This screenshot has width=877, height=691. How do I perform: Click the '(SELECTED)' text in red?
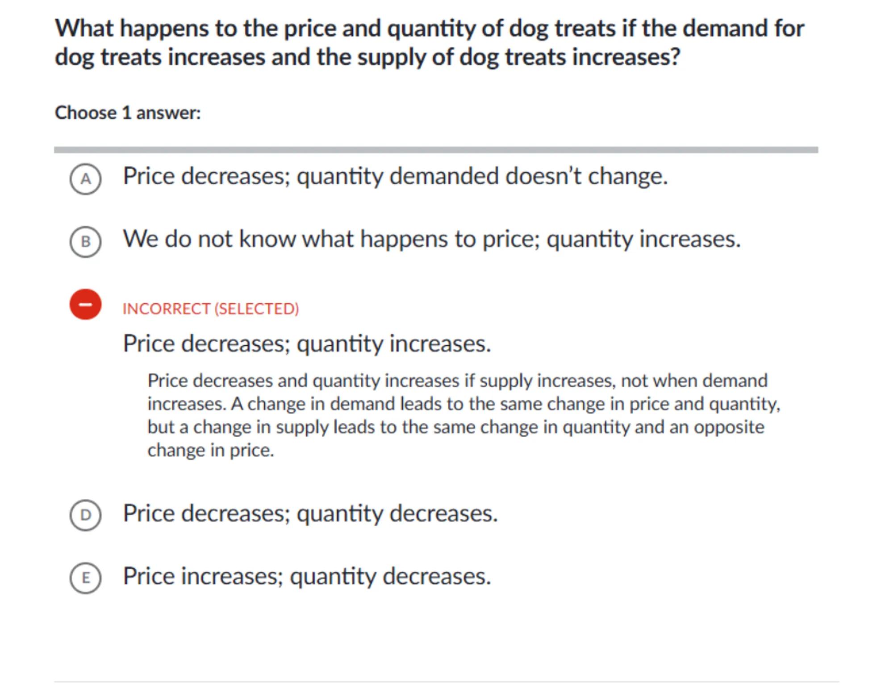(x=257, y=309)
